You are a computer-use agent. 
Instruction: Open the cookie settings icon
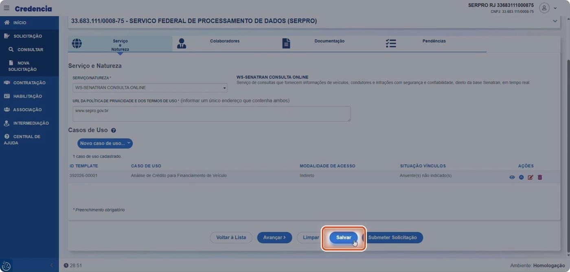[6, 266]
